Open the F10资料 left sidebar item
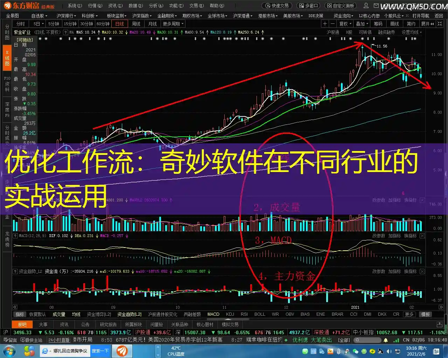 tap(7, 84)
